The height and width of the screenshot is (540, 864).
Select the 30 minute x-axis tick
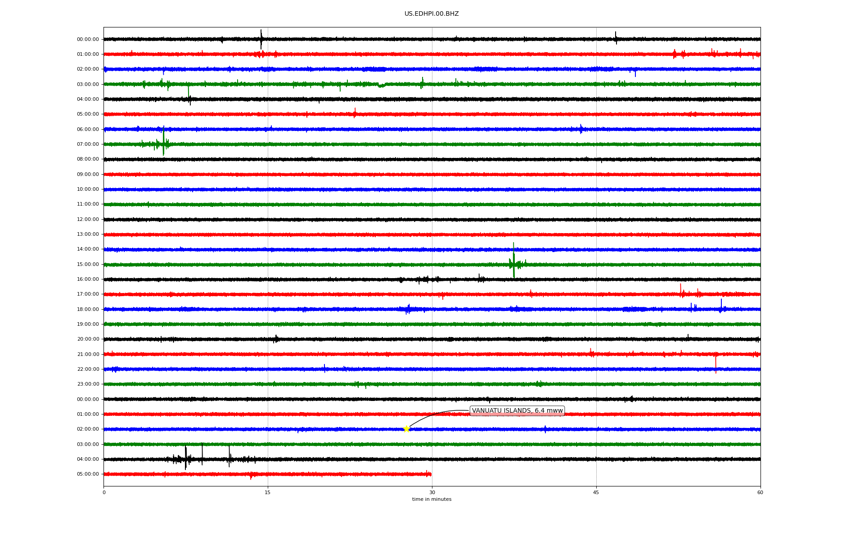click(432, 492)
